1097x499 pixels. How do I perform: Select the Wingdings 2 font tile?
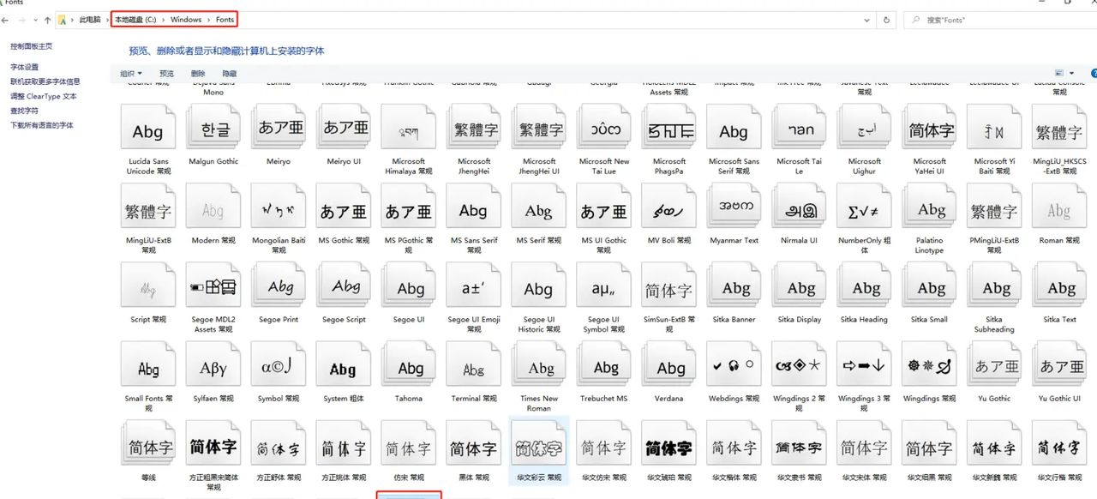(x=799, y=364)
